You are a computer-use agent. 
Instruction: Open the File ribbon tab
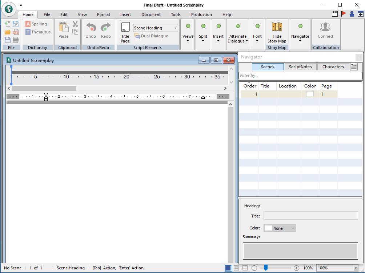coord(47,15)
